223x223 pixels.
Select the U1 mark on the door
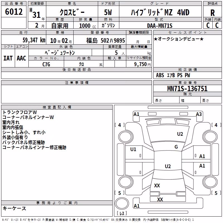(x=133, y=149)
